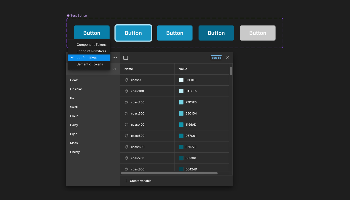Click the coast700 variable name

138,158
